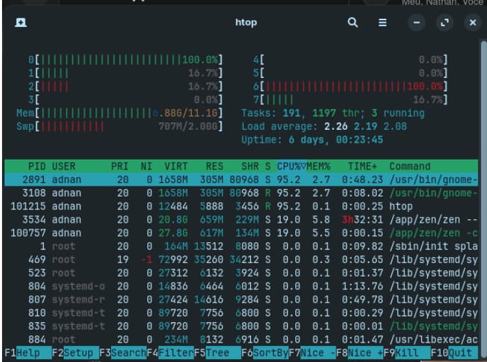Select systemd-t process row PID 835
Screen dimensions: 487x362
[x=241, y=326]
